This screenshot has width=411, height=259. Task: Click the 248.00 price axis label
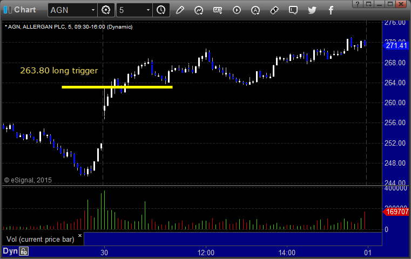pyautogui.click(x=395, y=163)
